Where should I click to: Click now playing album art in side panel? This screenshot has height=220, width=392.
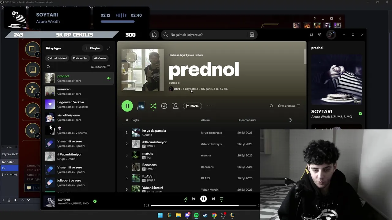[337, 79]
